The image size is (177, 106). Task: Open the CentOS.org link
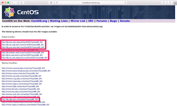(x=39, y=21)
